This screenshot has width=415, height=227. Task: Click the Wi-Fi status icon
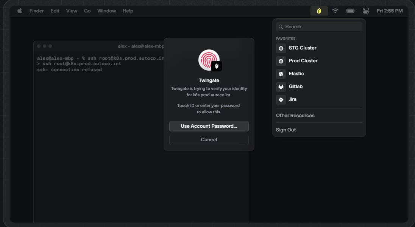(335, 11)
